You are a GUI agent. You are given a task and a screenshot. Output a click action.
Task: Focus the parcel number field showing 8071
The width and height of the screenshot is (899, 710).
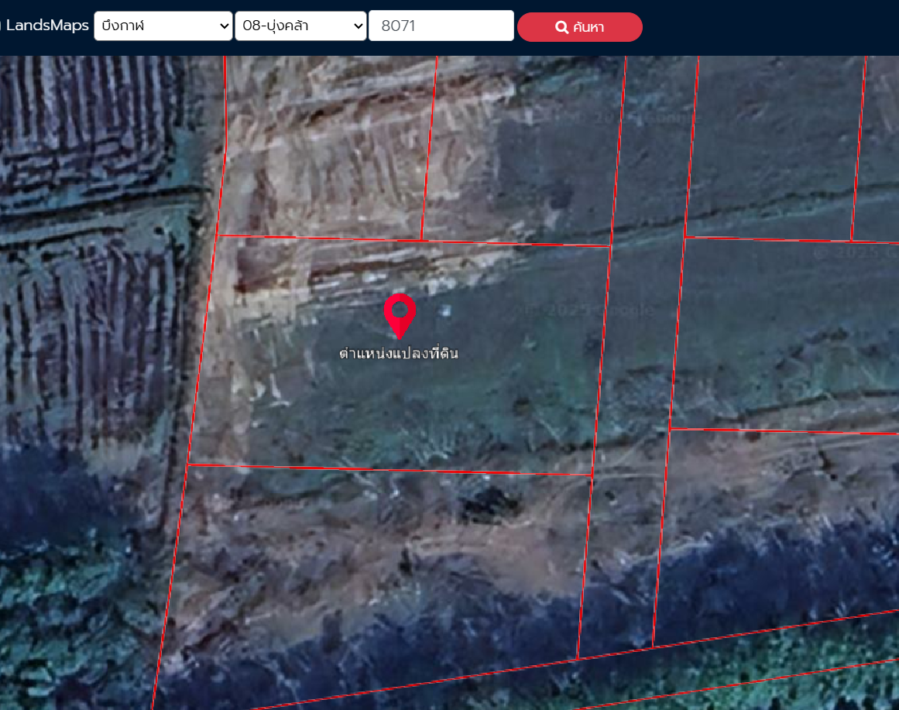tap(441, 26)
